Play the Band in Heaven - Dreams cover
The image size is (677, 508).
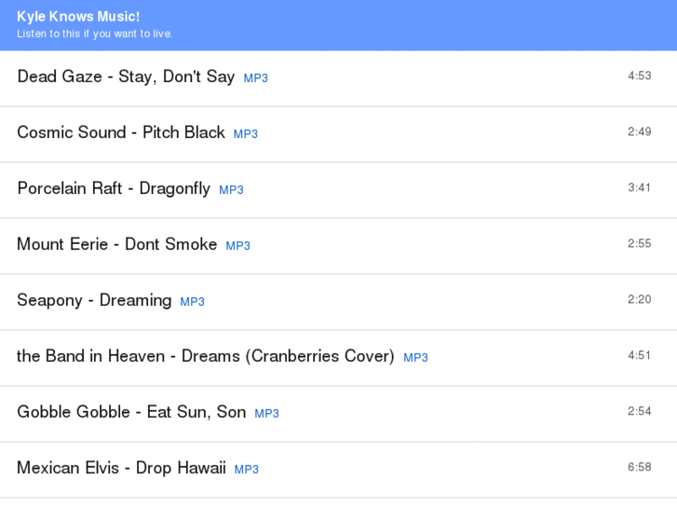[206, 356]
